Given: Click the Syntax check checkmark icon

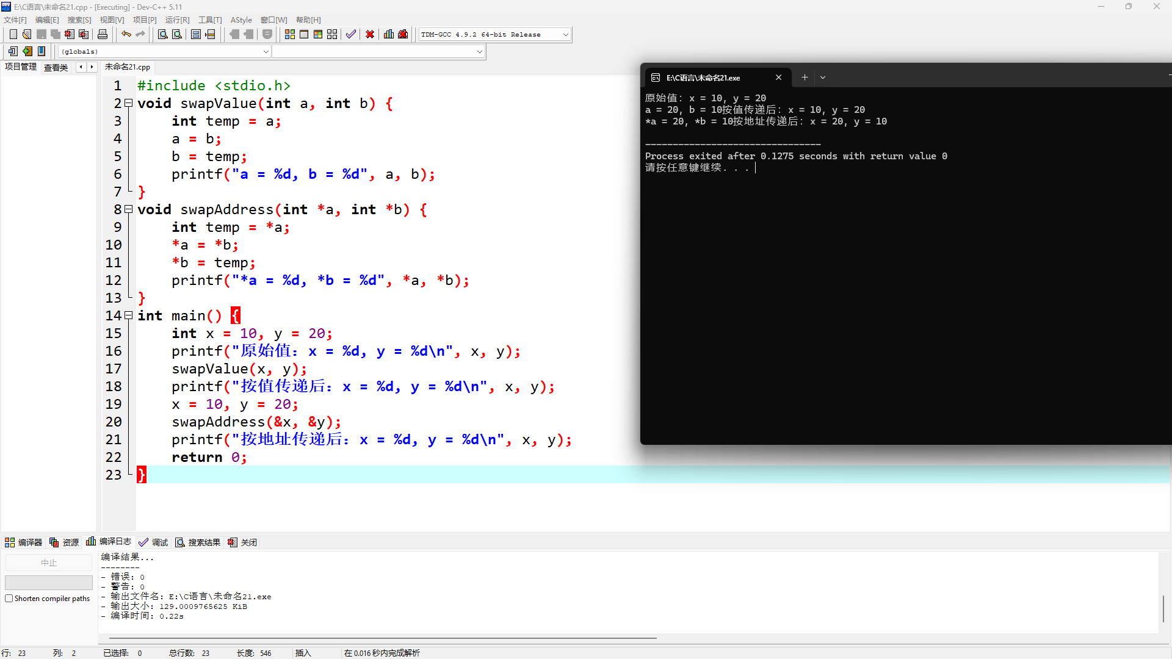Looking at the screenshot, I should coord(350,34).
